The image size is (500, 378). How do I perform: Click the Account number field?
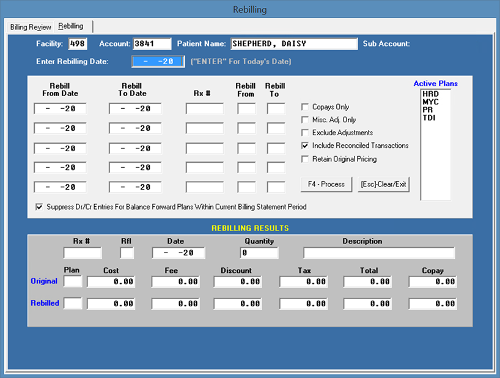152,44
